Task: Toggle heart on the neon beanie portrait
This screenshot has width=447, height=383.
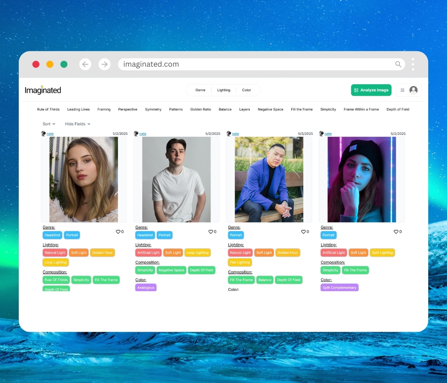Action: (396, 232)
